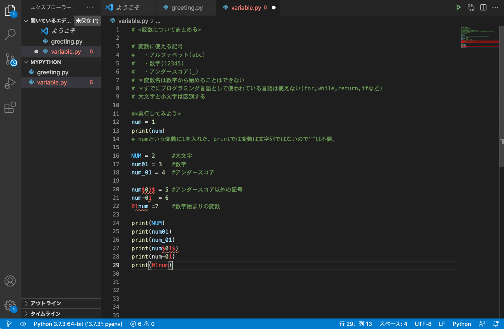
Task: Click the 行 29、列 13 cursor position
Action: point(356,324)
